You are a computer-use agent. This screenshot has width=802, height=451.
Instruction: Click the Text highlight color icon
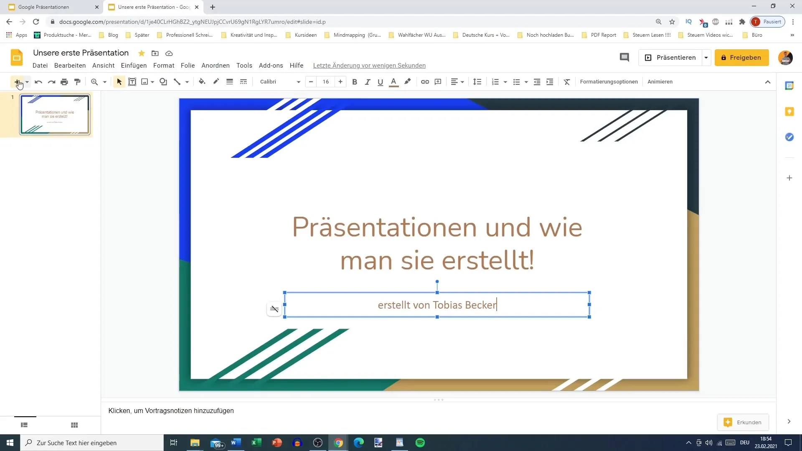click(409, 81)
